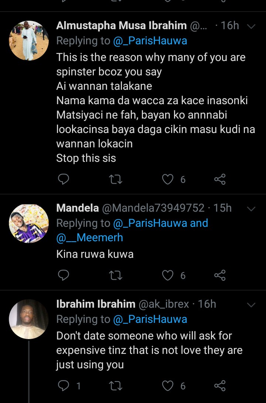Open options chevron on Mandela's tweet

click(251, 209)
